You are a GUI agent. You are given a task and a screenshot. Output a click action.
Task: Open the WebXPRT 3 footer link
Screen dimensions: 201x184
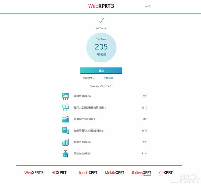point(34,173)
